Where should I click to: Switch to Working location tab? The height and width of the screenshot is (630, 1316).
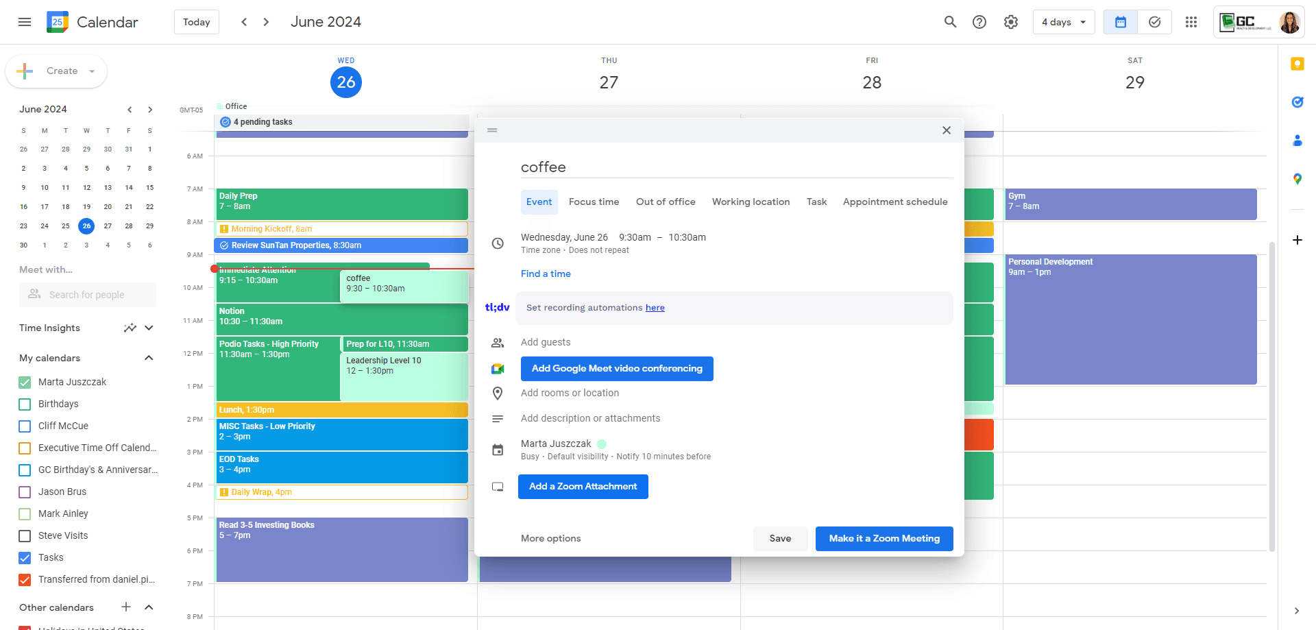click(x=751, y=202)
